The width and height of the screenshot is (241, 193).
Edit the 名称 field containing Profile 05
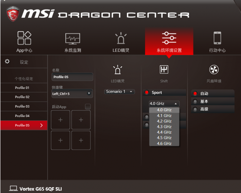(x=73, y=77)
